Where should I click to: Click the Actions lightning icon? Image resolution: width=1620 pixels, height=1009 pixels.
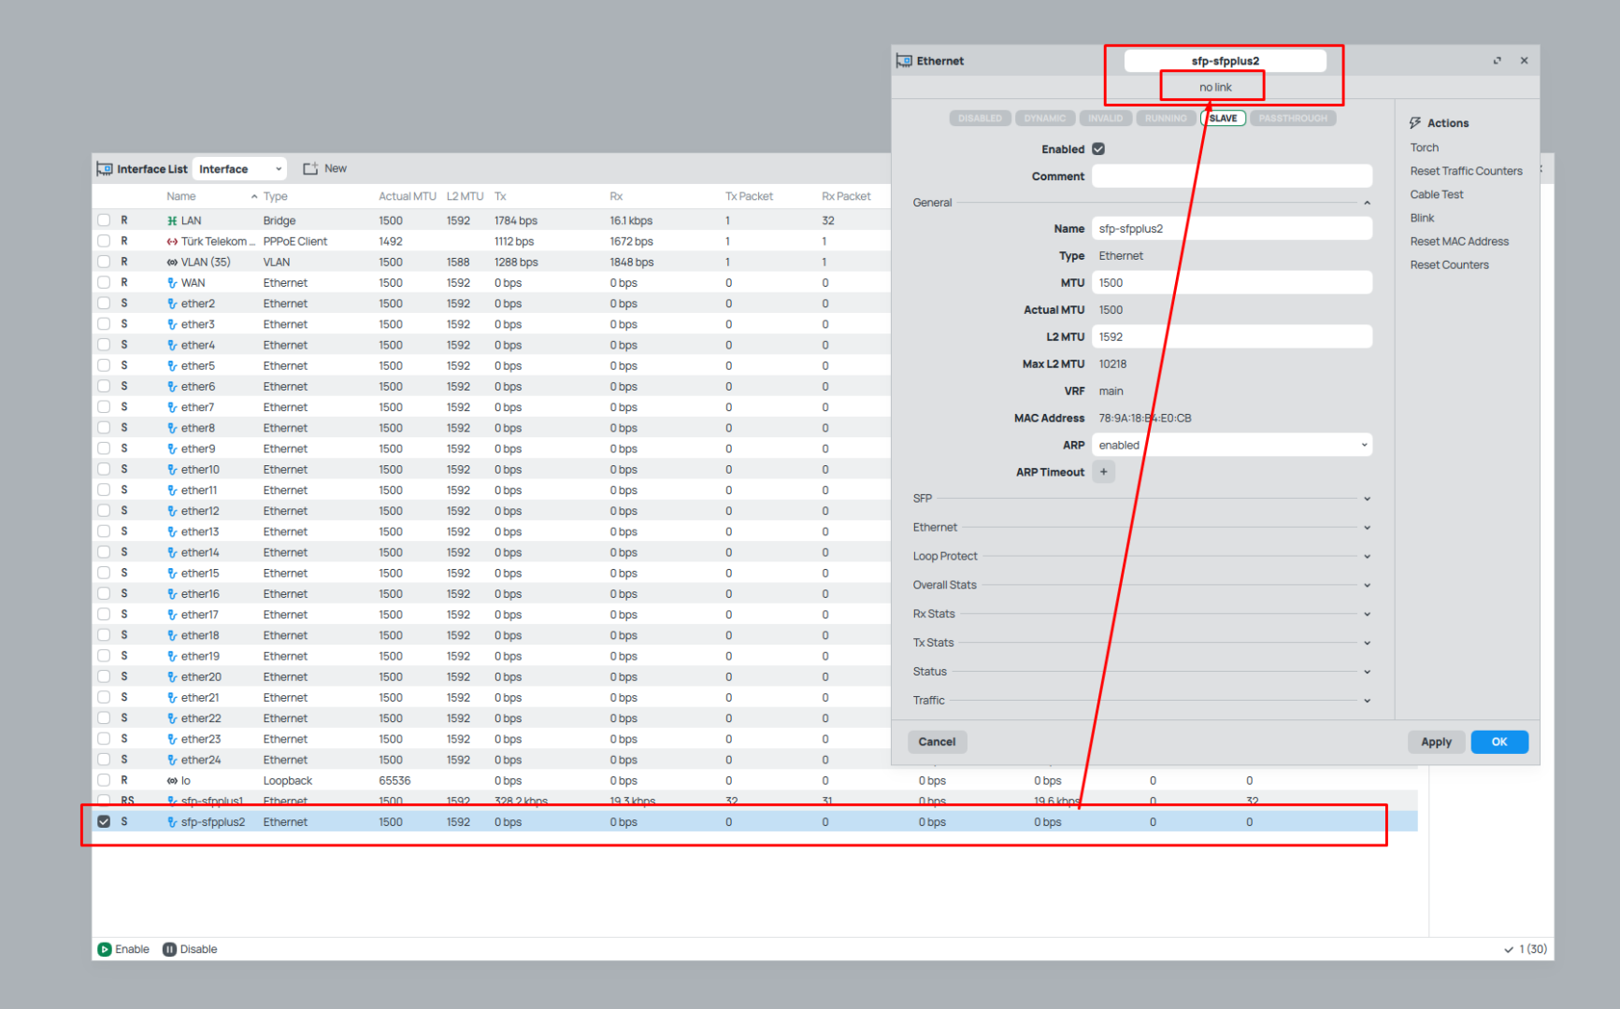click(x=1415, y=123)
